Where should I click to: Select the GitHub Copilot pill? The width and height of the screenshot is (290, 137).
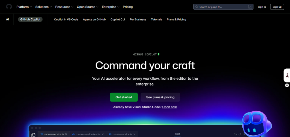30,19
